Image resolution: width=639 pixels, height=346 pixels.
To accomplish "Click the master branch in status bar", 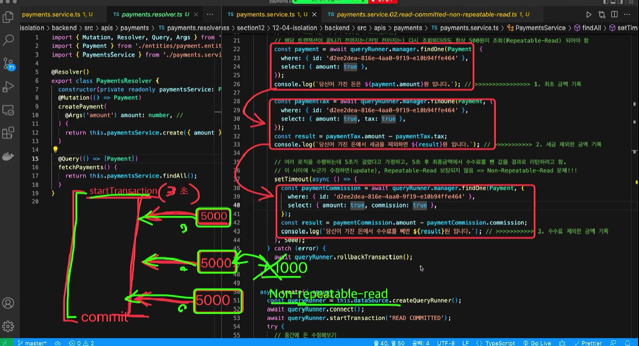I will (x=32, y=343).
